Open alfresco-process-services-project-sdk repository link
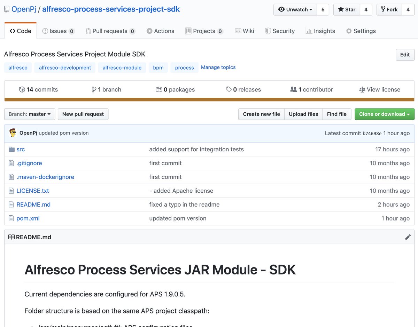The width and height of the screenshot is (418, 327). [x=111, y=9]
